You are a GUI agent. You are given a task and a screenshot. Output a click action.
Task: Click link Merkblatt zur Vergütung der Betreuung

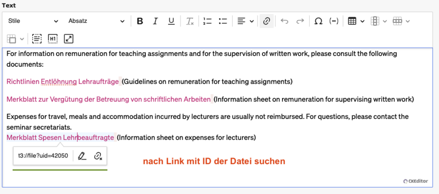click(108, 99)
